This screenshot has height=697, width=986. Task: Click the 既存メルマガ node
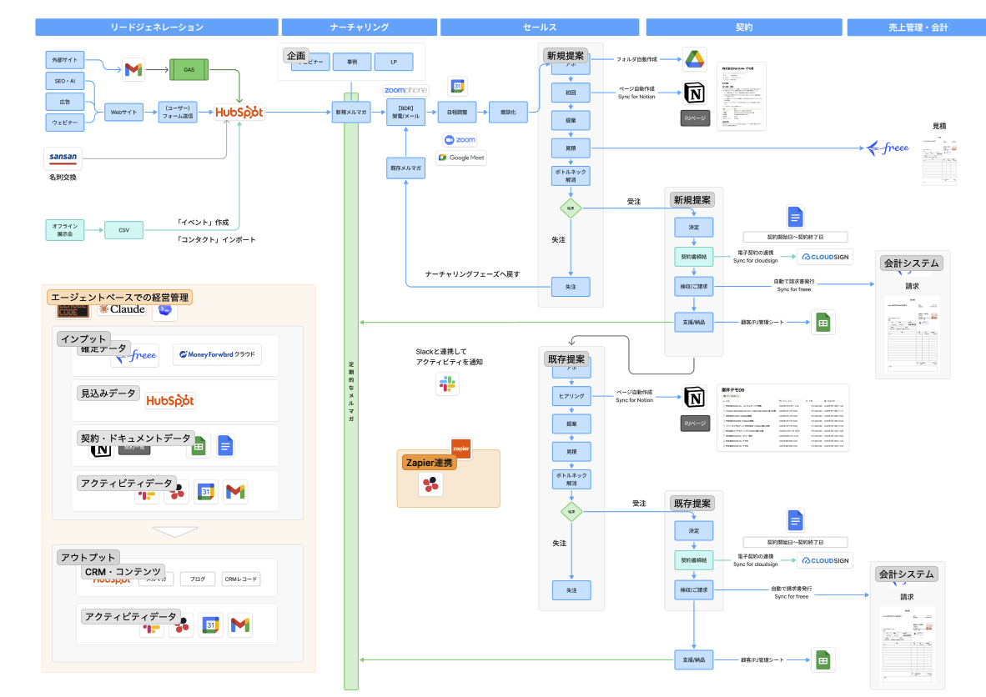tap(405, 168)
